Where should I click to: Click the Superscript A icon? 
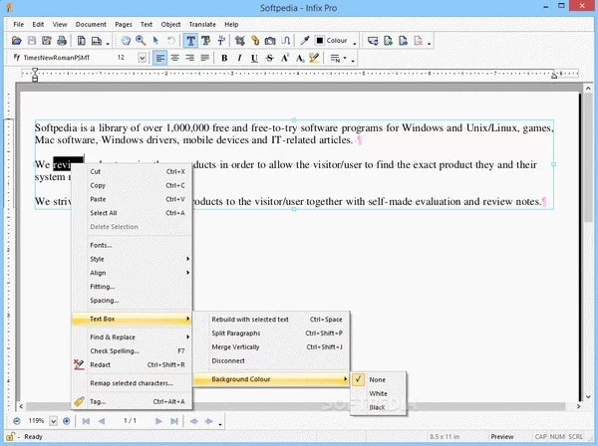coord(285,58)
